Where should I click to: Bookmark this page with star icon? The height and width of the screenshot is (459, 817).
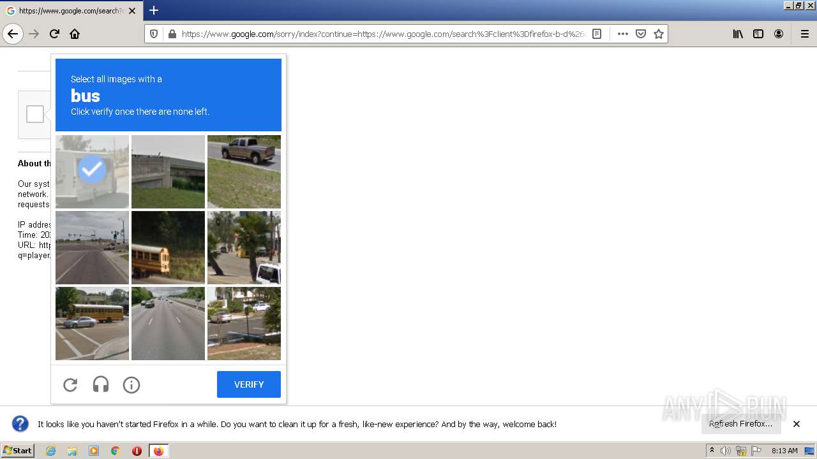click(x=659, y=34)
